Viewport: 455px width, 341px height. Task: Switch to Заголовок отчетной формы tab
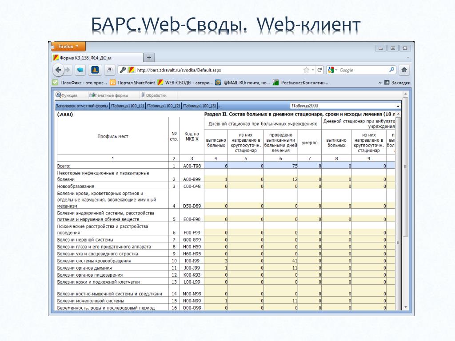[82, 106]
